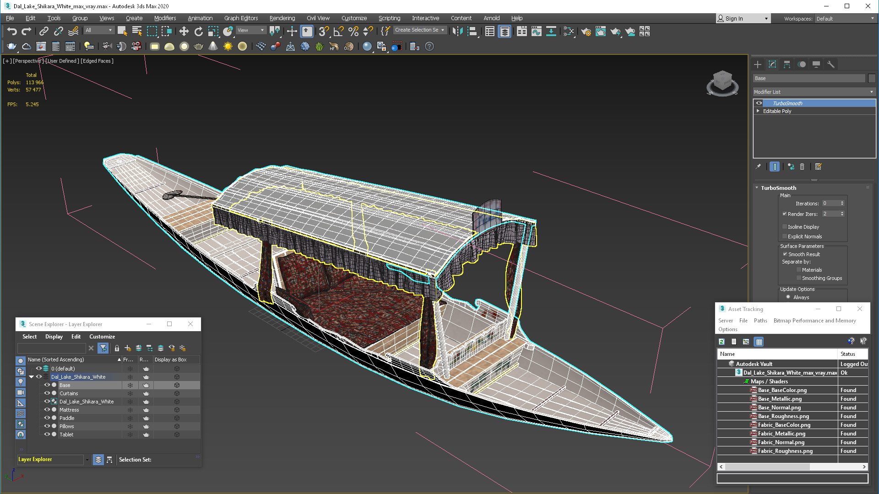
Task: Select the Rotate tool icon
Action: [198, 31]
